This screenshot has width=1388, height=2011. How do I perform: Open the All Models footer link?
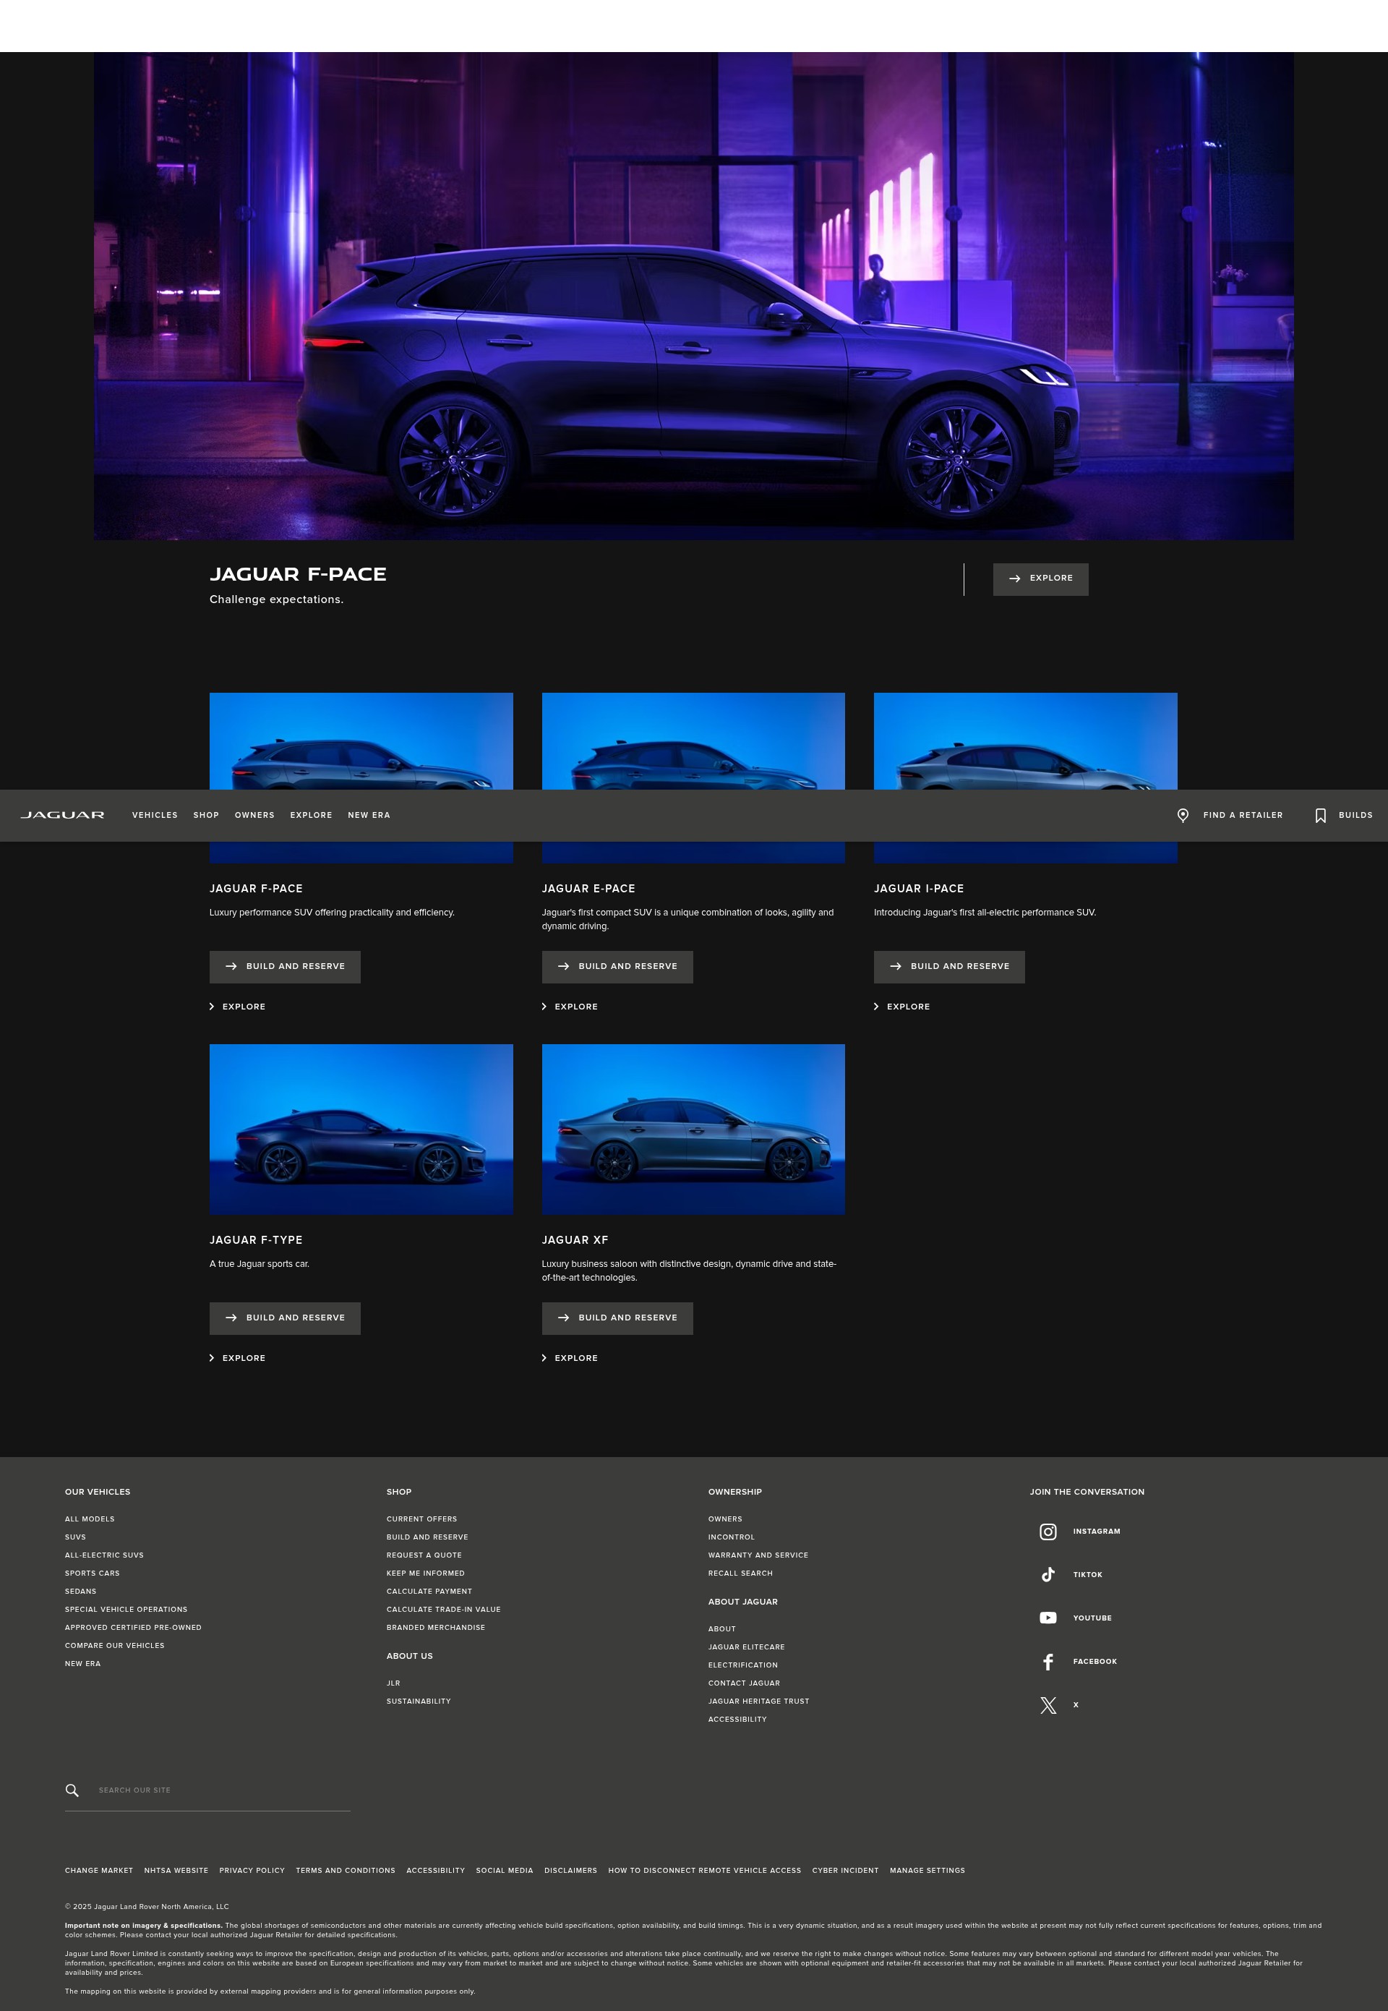(x=90, y=1519)
